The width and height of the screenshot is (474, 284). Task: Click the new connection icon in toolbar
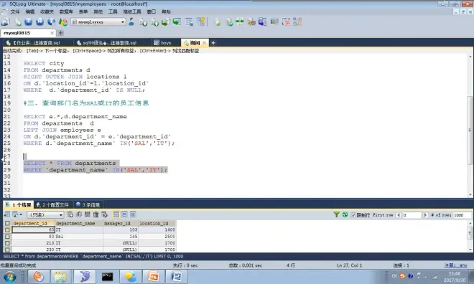pos(5,22)
